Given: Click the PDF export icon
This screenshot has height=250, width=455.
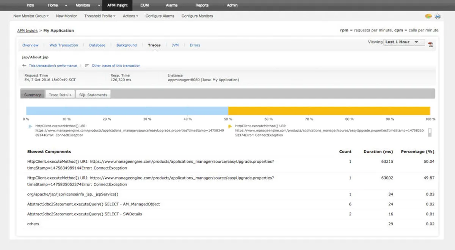Looking at the screenshot, I should coord(430,44).
